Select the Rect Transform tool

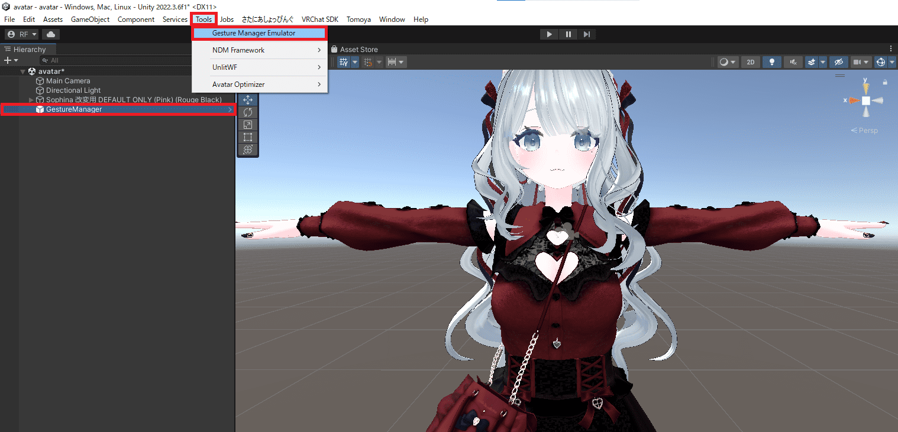[248, 137]
